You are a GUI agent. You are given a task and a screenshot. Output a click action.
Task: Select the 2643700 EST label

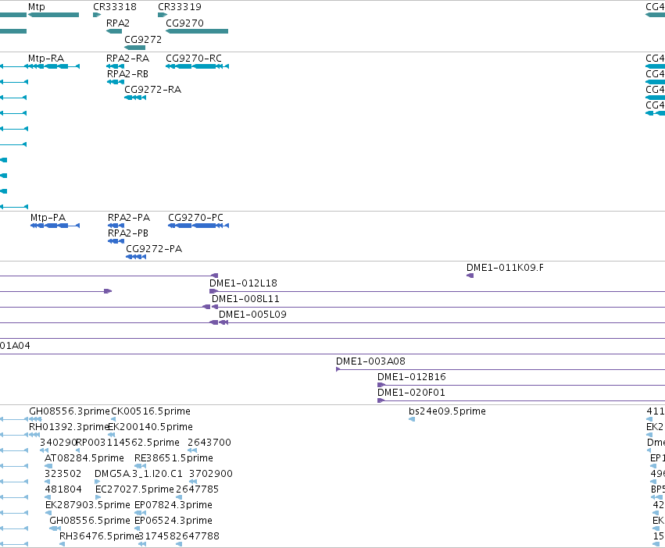(209, 443)
